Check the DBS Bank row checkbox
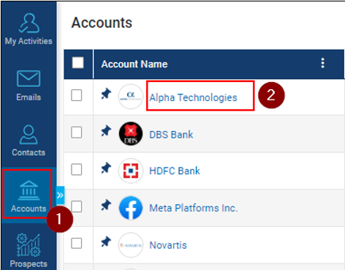345x270 pixels. [x=77, y=132]
